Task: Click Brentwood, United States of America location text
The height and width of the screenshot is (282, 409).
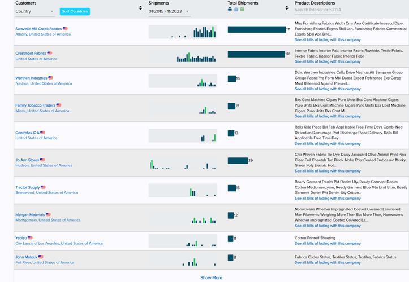Action: (x=46, y=193)
